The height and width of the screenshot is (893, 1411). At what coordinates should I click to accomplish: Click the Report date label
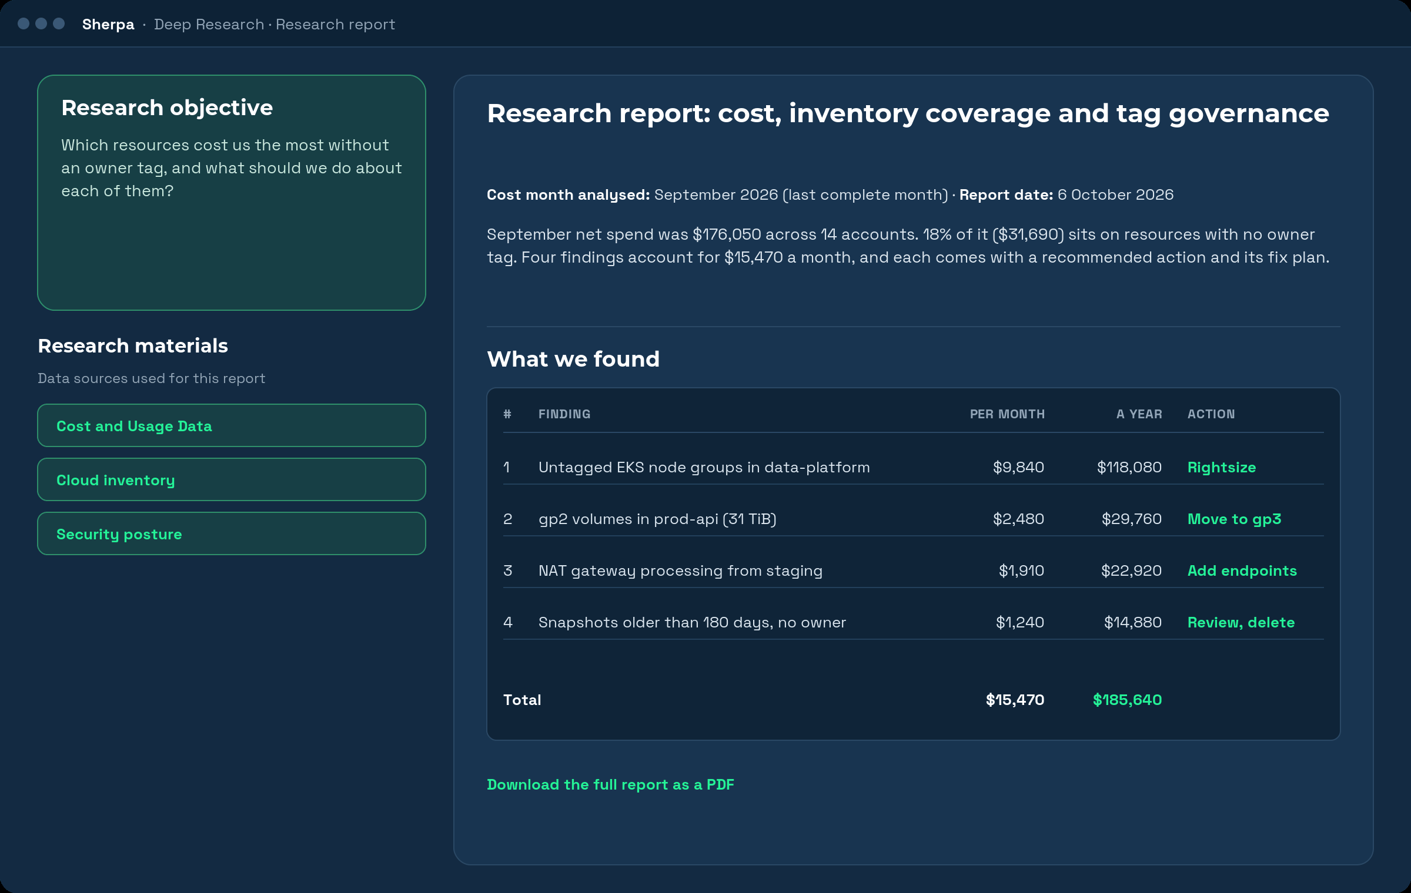pos(1006,194)
